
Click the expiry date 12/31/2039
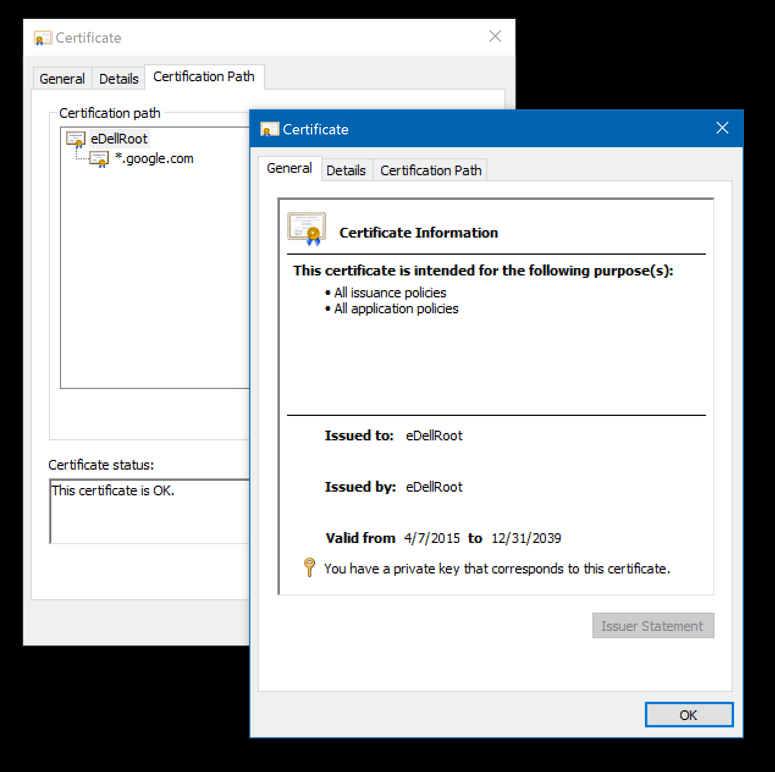pyautogui.click(x=526, y=538)
